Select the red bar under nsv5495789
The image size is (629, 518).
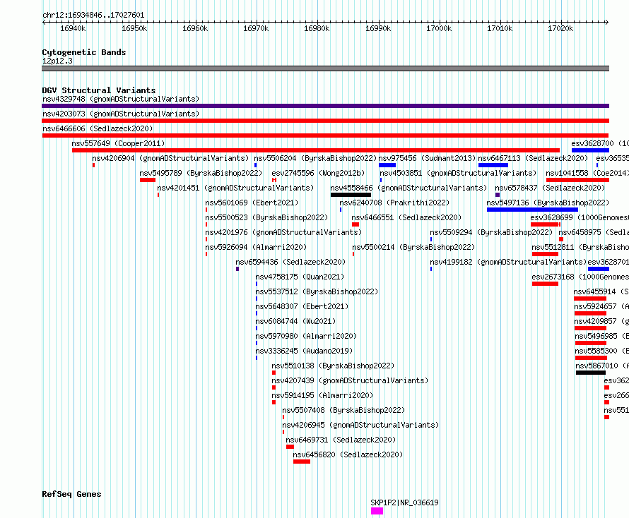tap(148, 180)
